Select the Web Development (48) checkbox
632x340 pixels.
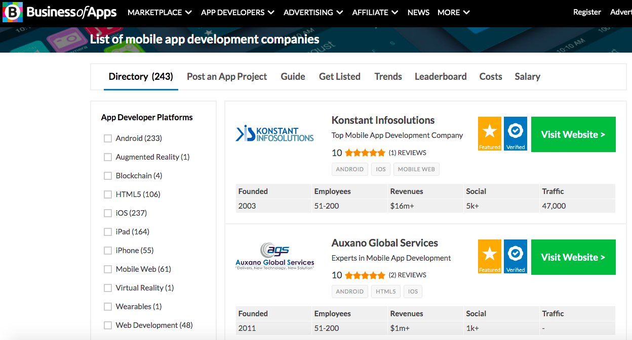pos(108,325)
